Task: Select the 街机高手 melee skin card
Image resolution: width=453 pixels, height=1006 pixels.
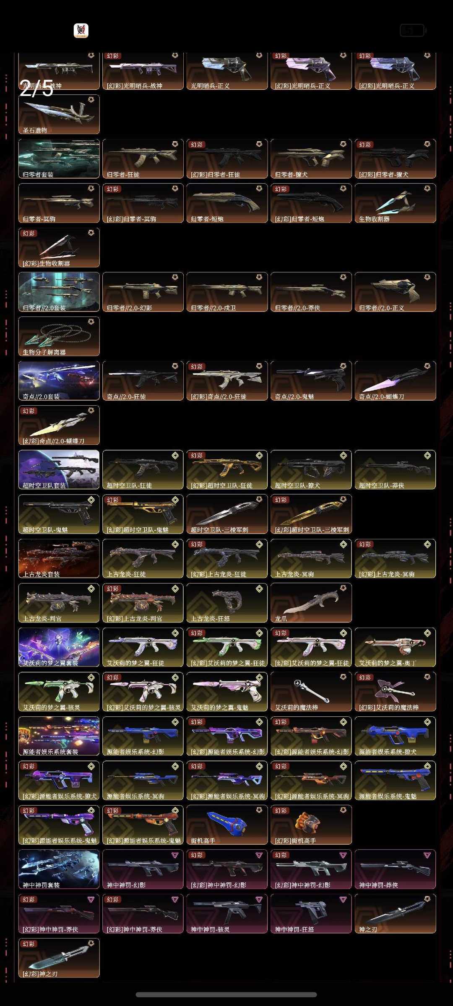Action: click(227, 825)
